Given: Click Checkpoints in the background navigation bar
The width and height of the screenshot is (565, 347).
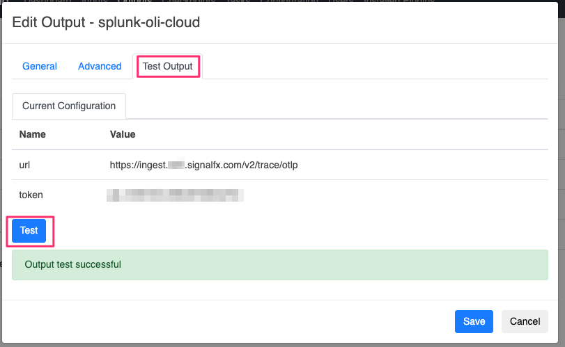Looking at the screenshot, I should point(194,2).
